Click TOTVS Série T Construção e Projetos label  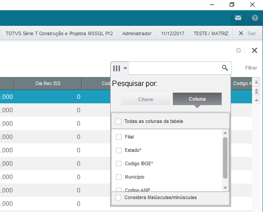tap(59, 33)
